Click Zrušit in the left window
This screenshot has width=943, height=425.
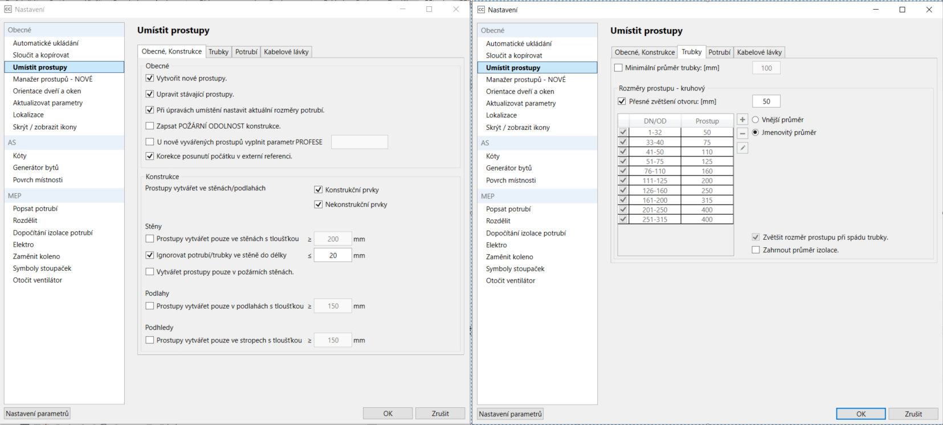tap(440, 414)
